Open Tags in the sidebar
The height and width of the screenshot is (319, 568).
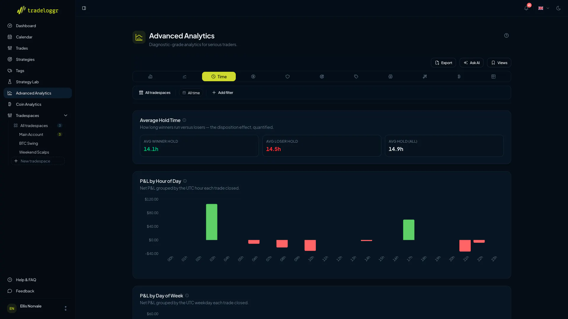click(38, 71)
